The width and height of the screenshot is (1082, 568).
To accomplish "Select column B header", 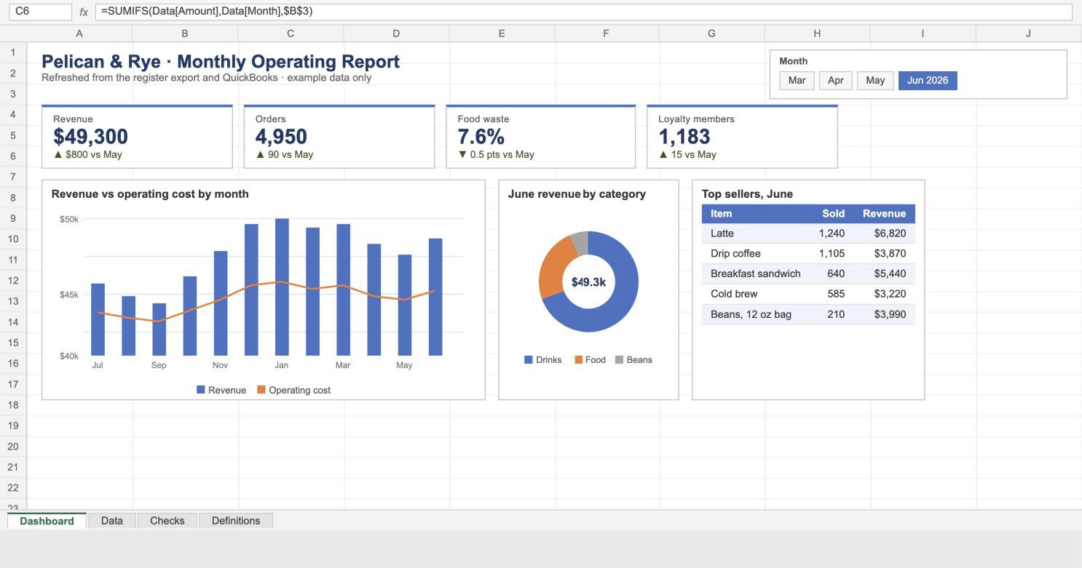I will [x=185, y=33].
